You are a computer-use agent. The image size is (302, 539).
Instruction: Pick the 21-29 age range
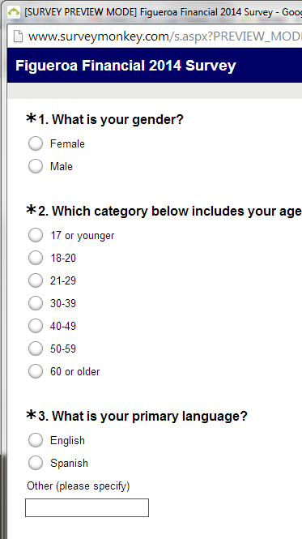pos(36,280)
